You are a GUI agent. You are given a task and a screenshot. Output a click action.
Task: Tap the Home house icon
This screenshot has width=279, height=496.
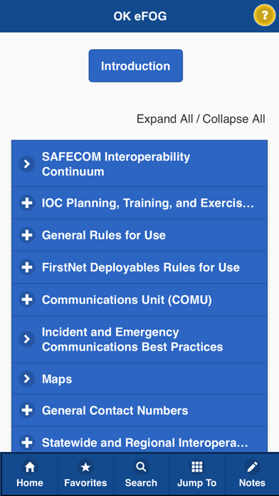30,467
